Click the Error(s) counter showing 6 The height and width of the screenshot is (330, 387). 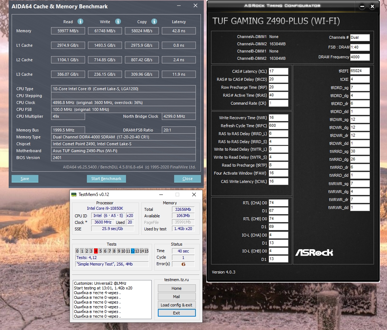183,264
